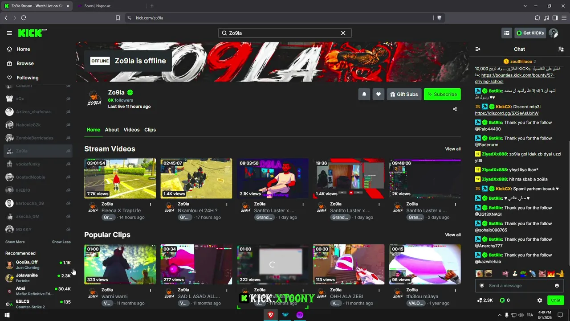Click the Get KICKs button

point(530,33)
